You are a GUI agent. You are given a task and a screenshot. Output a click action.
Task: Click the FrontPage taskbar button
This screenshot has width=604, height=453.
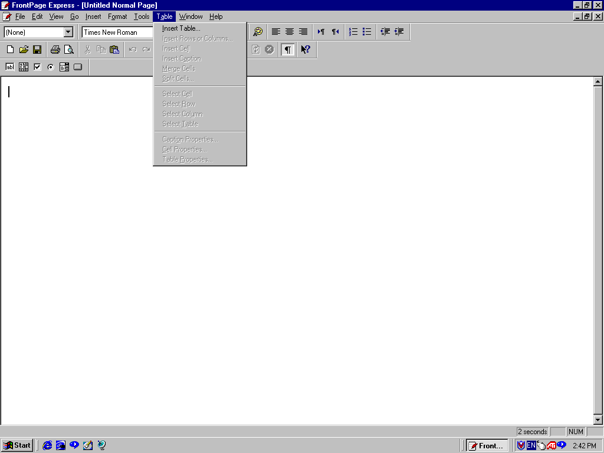point(487,445)
